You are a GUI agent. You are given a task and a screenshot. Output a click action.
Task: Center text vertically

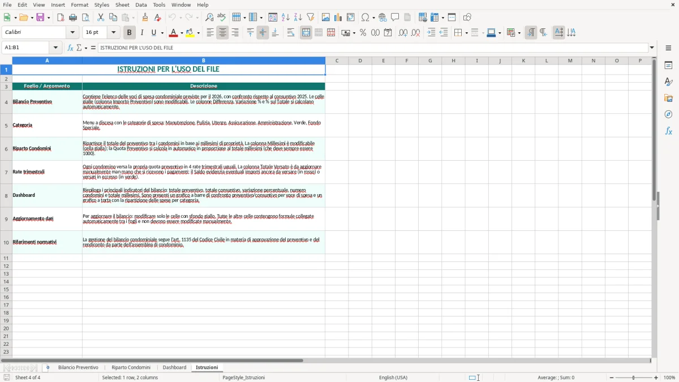click(x=263, y=33)
